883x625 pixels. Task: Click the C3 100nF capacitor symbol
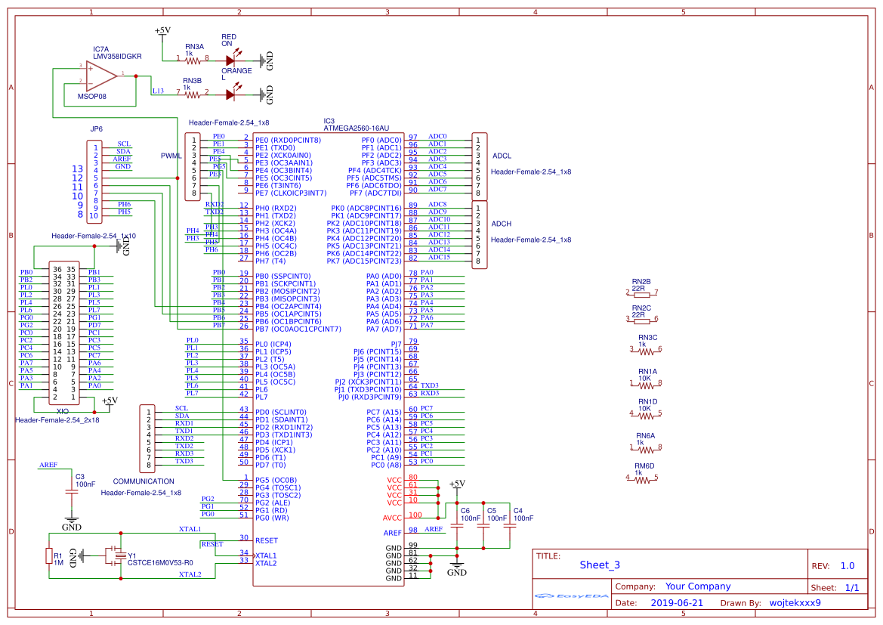[x=70, y=491]
